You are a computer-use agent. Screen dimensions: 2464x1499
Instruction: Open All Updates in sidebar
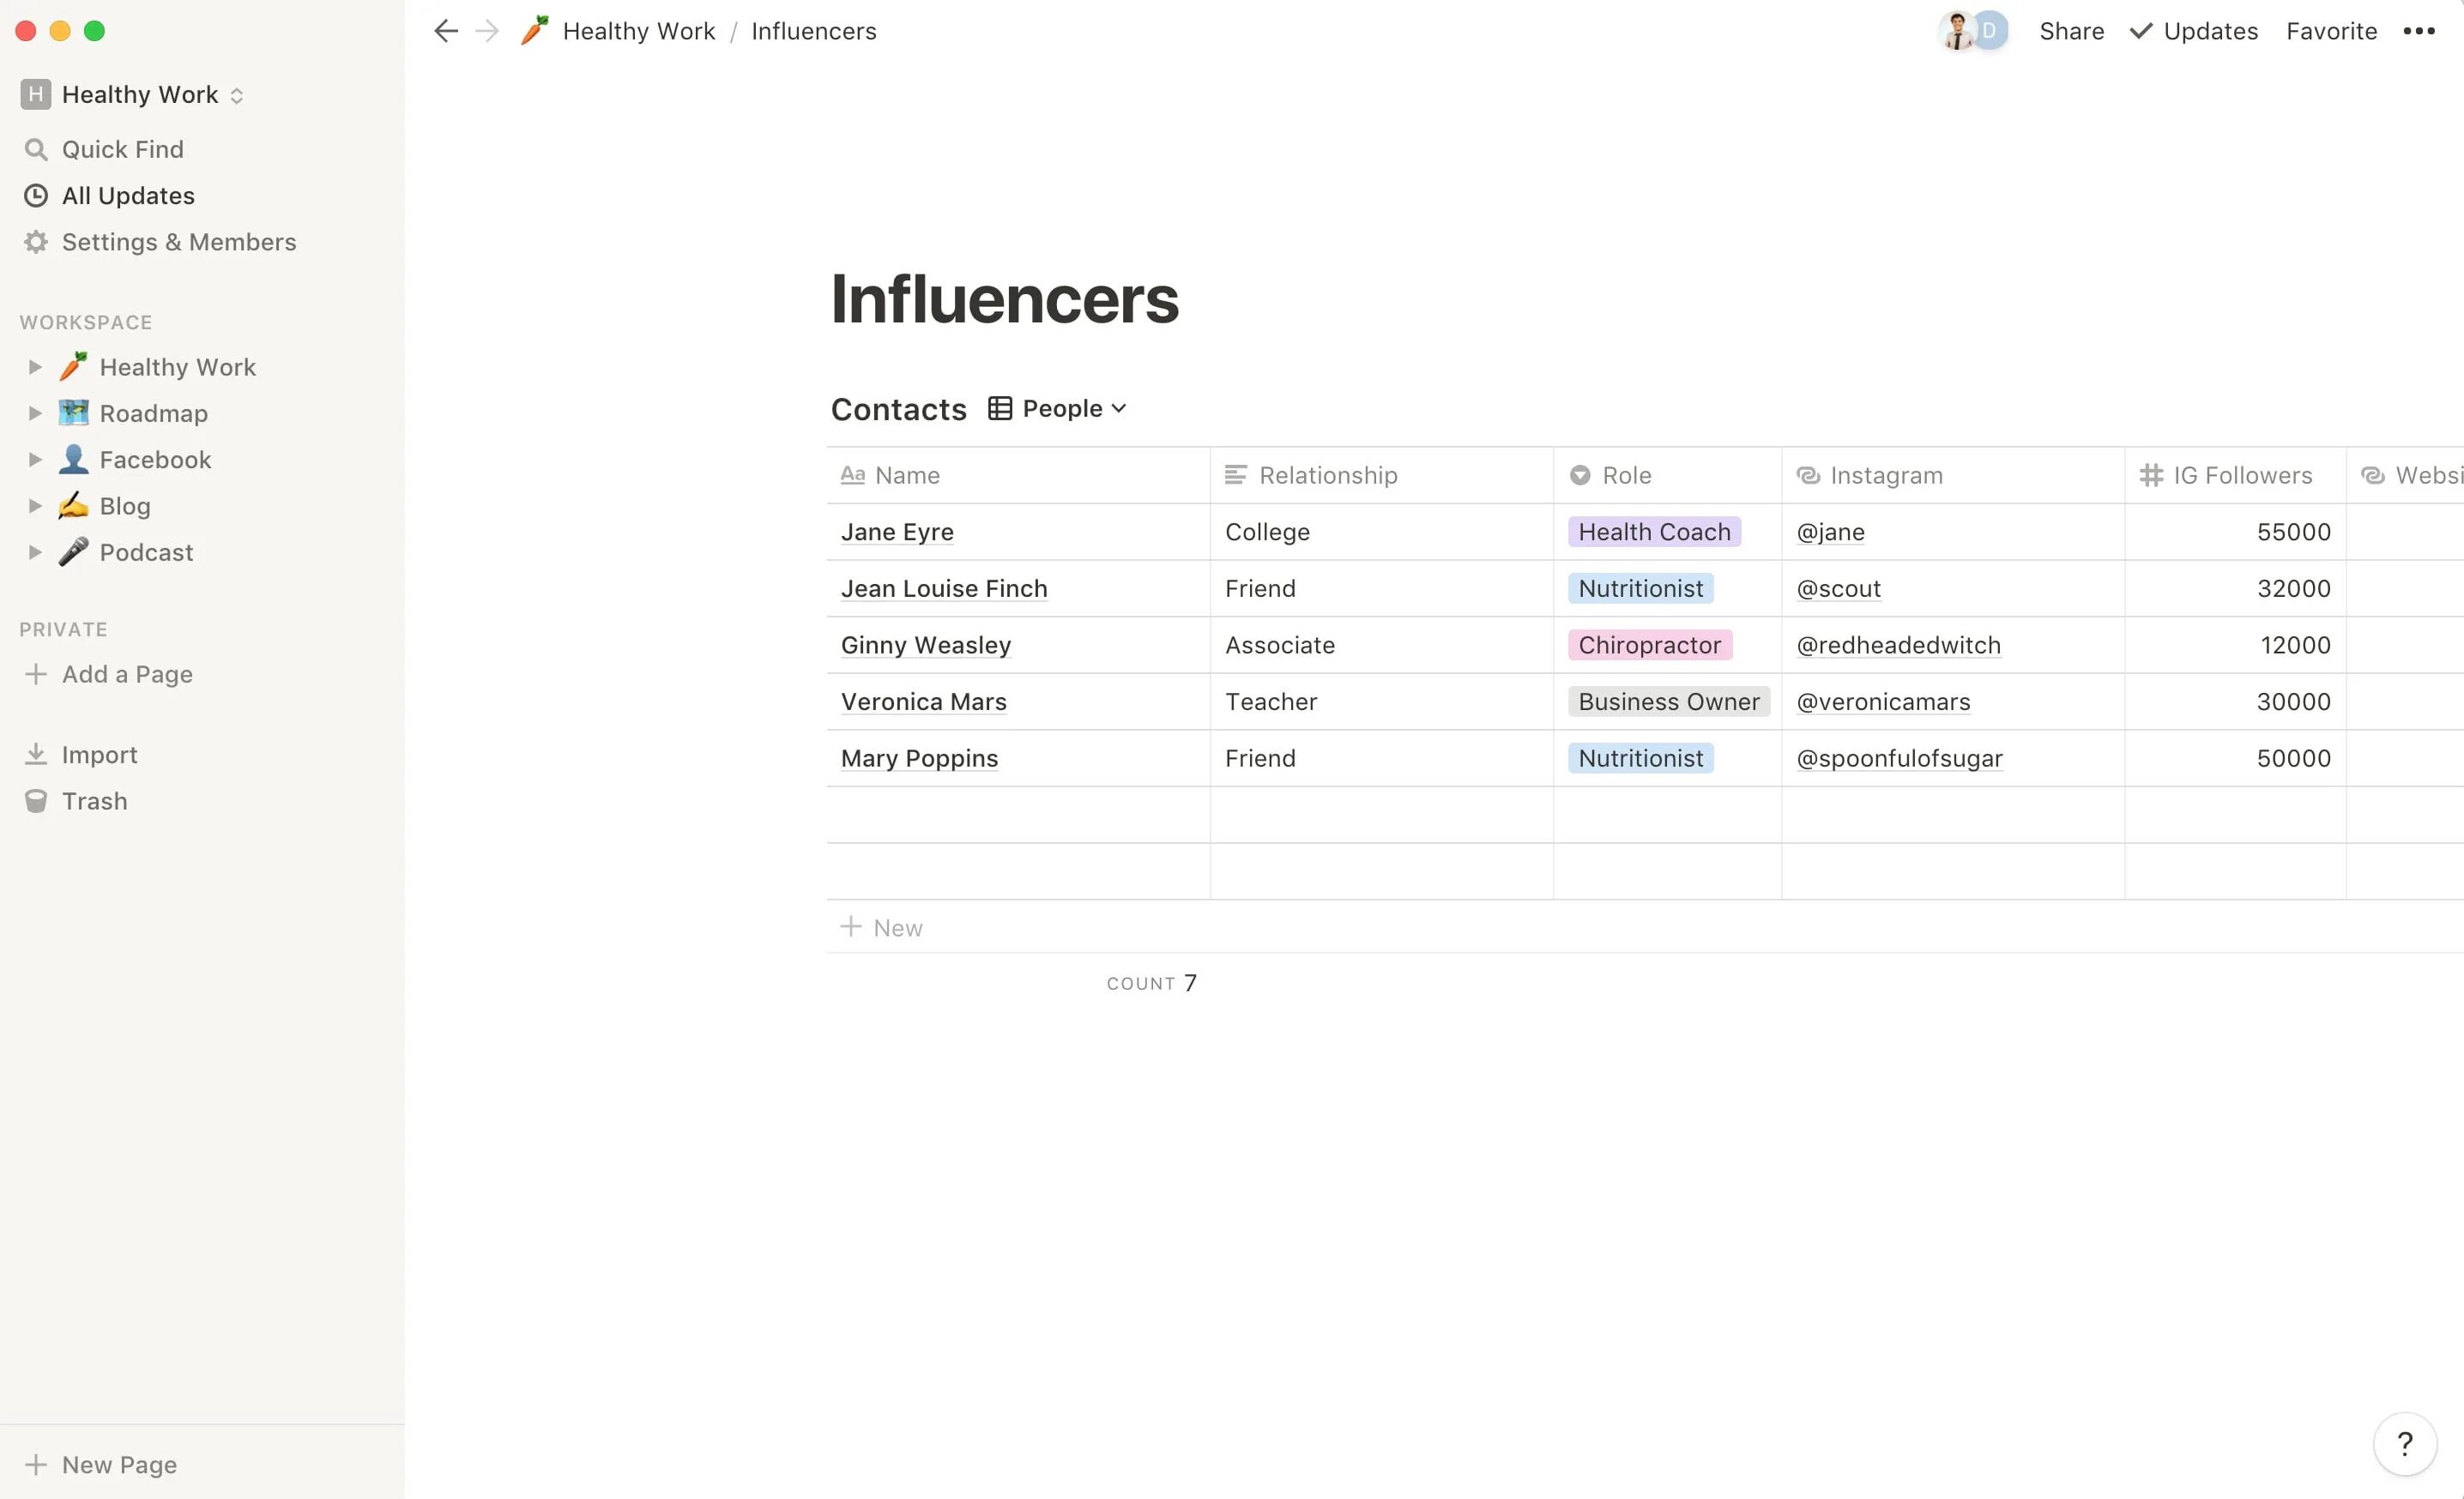[128, 196]
